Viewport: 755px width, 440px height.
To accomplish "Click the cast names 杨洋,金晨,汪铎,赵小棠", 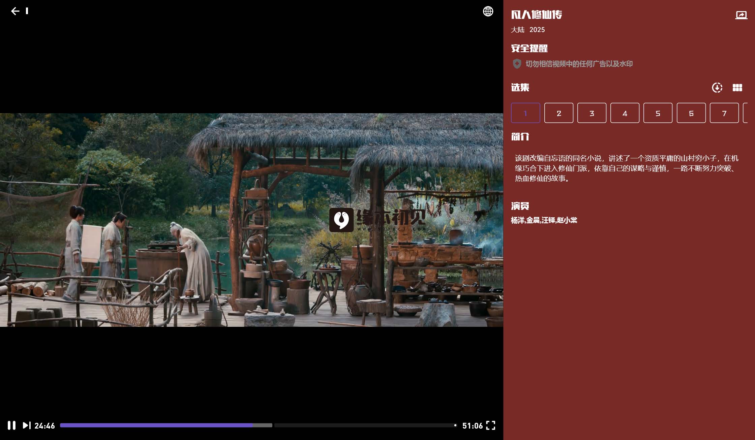I will coord(544,220).
